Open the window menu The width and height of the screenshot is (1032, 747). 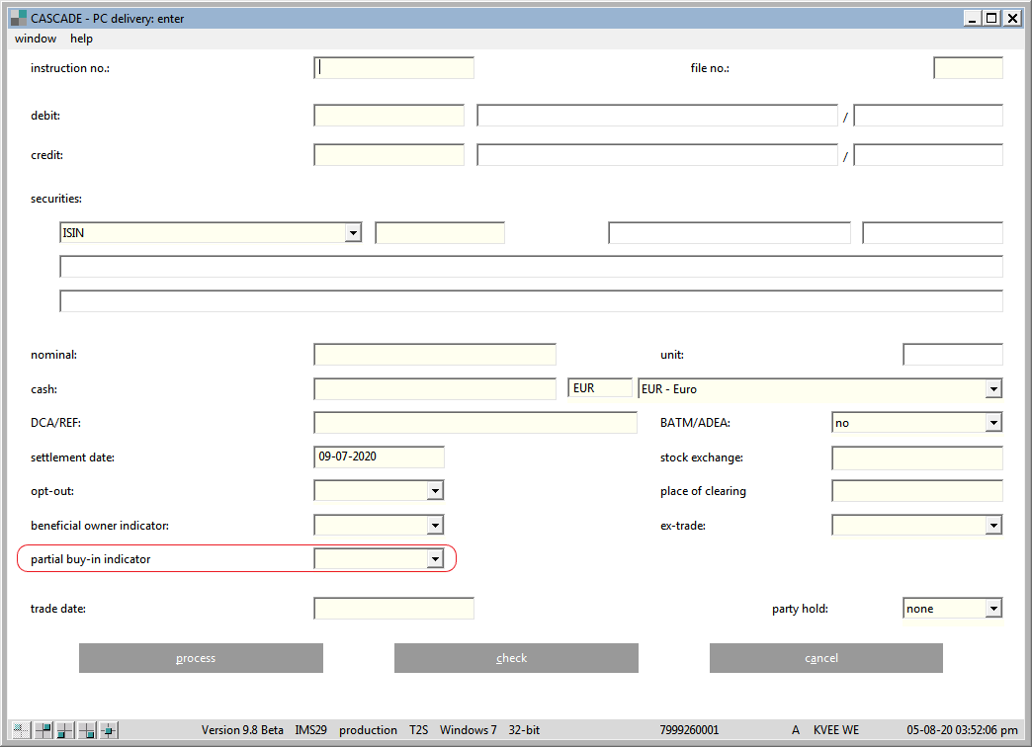point(36,39)
